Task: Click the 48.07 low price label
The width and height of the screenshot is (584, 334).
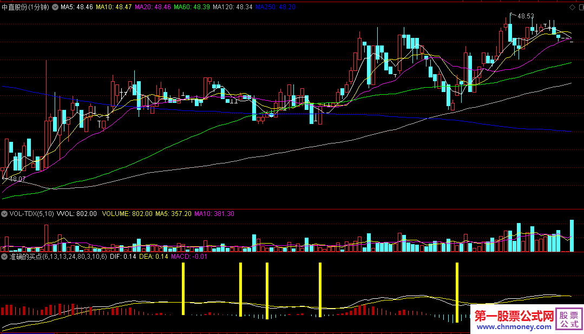Action: point(17,179)
